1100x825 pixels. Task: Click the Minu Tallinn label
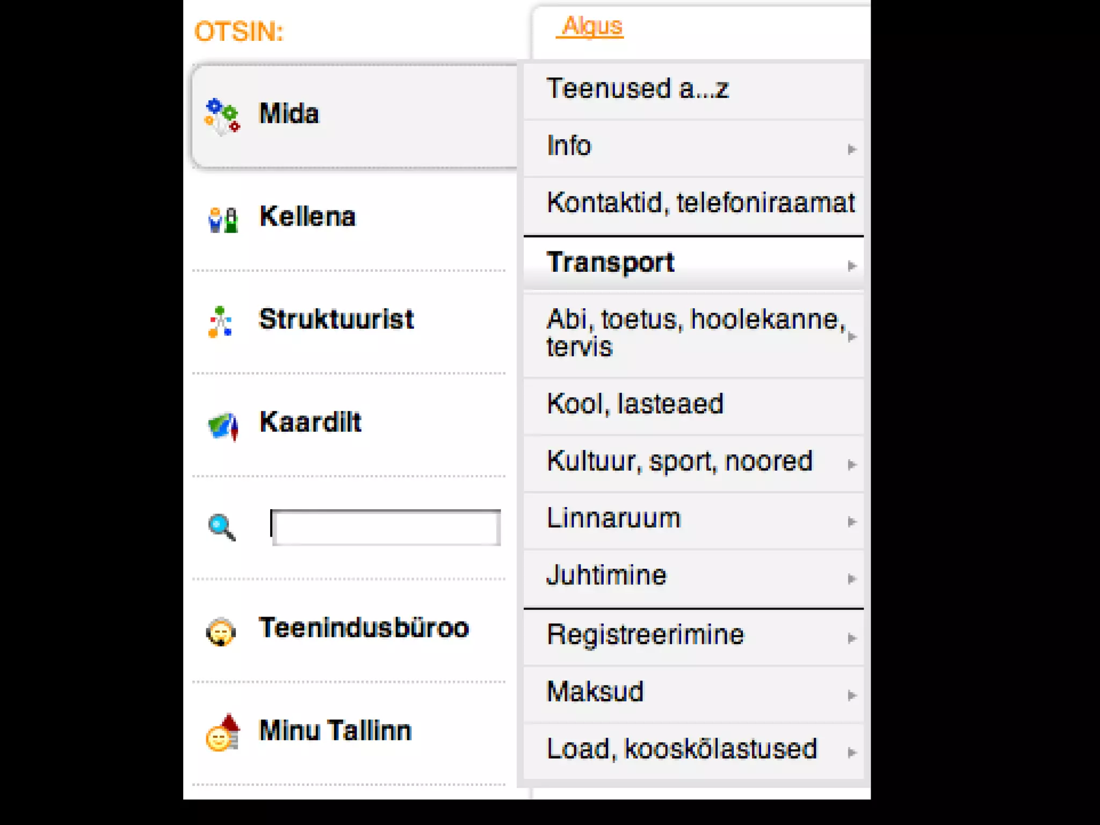[335, 731]
